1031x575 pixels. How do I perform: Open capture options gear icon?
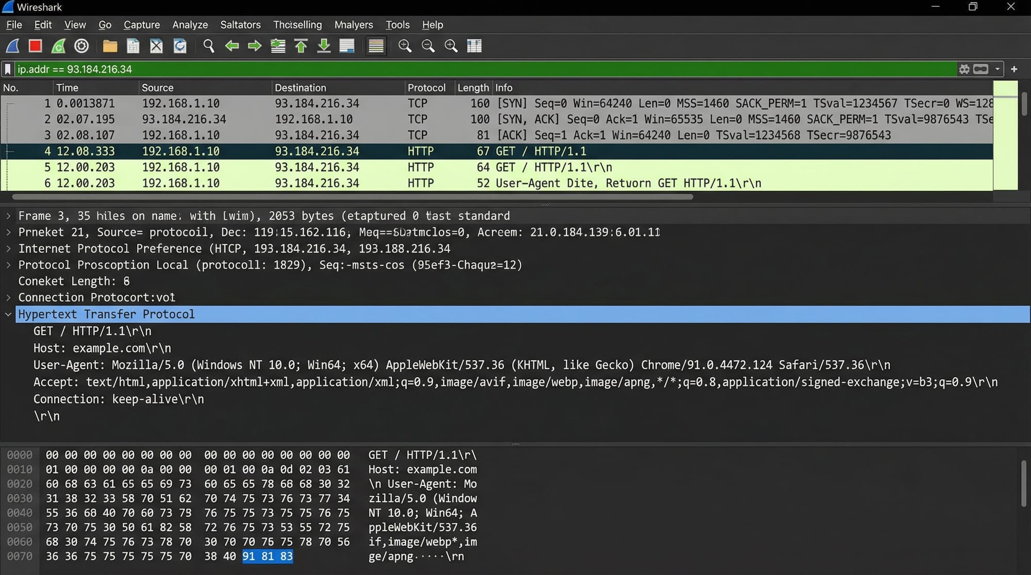click(81, 46)
